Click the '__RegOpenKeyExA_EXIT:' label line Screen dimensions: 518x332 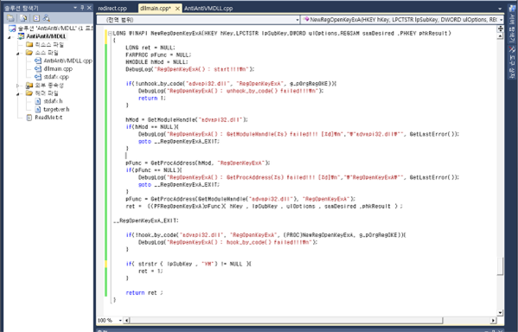(x=145, y=220)
